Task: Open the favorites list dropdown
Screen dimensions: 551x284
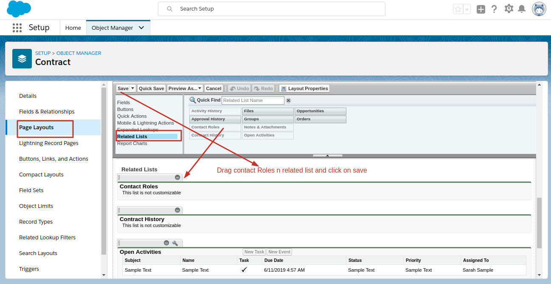Action: pos(467,9)
